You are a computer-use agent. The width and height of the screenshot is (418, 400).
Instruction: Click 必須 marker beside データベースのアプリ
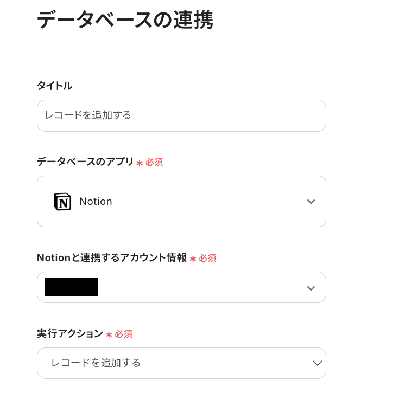[154, 162]
